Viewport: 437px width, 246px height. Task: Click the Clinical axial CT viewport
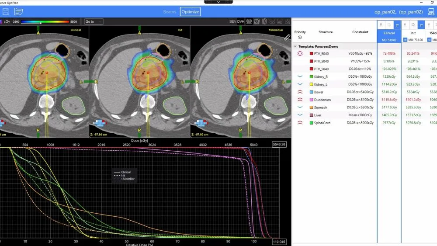coord(44,82)
